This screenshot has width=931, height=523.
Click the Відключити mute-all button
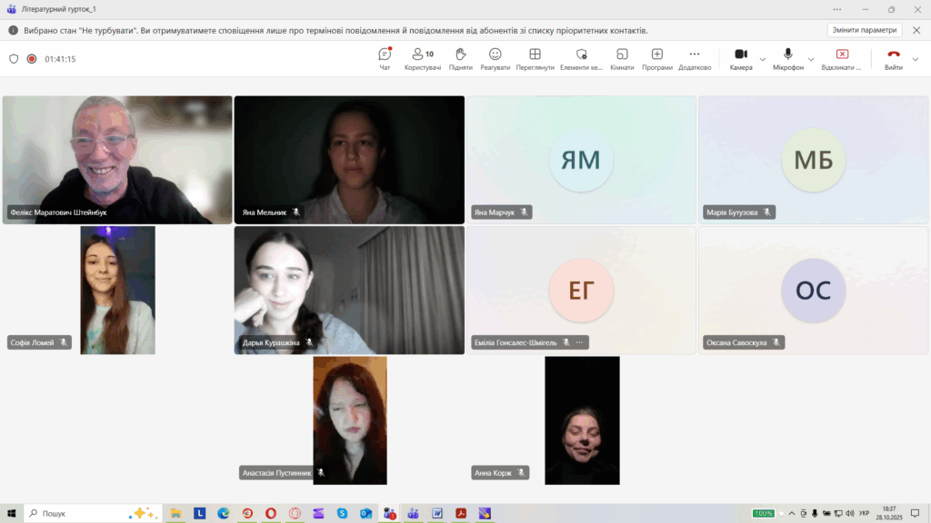pos(841,58)
